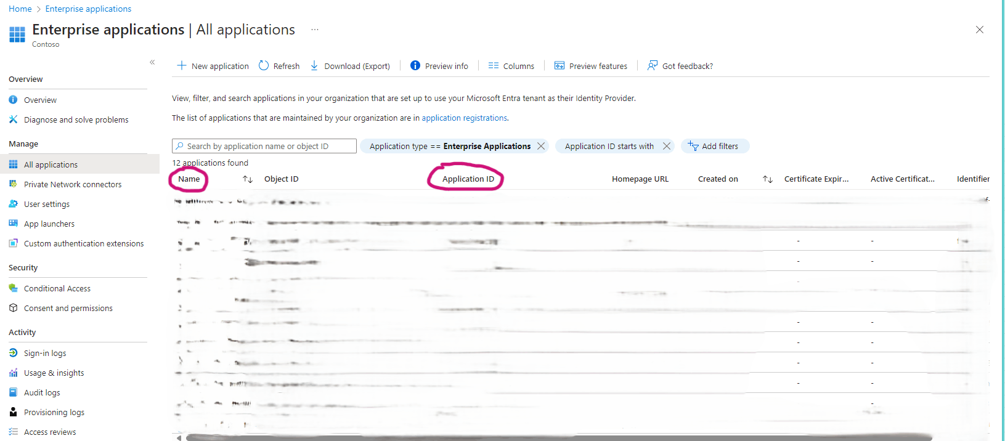
Task: Open New application
Action: click(x=213, y=66)
